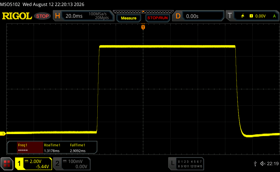Select the 0.00s delay value
The width and height of the screenshot is (280, 172).
192,16
